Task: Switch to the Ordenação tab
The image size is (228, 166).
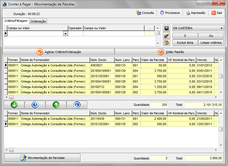Action: pyautogui.click(x=38, y=21)
